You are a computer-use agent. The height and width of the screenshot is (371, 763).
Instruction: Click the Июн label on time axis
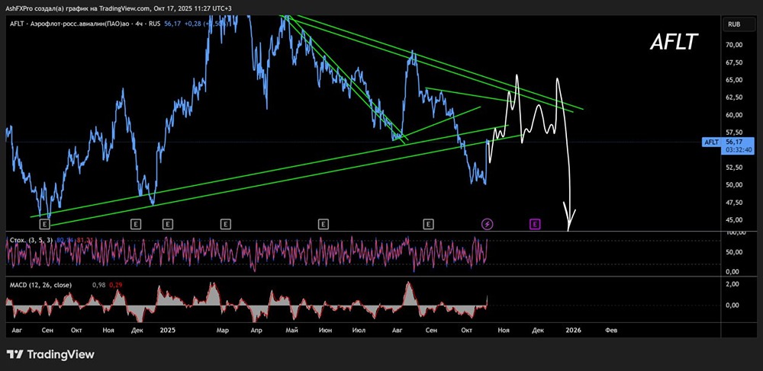coord(325,330)
